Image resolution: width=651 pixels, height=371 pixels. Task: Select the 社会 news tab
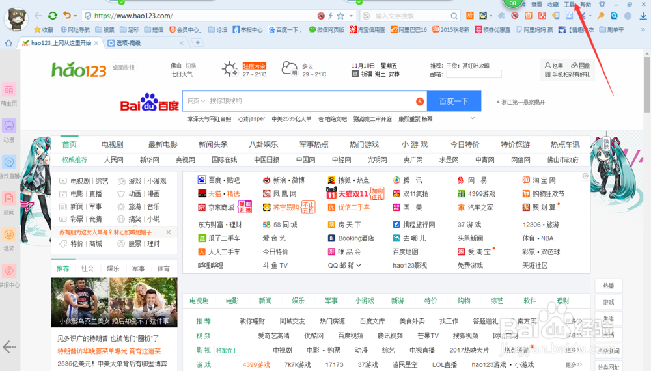(x=88, y=269)
